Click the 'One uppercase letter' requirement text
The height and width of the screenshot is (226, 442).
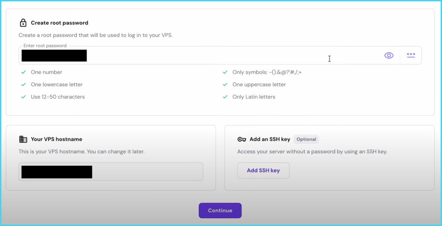(x=259, y=85)
